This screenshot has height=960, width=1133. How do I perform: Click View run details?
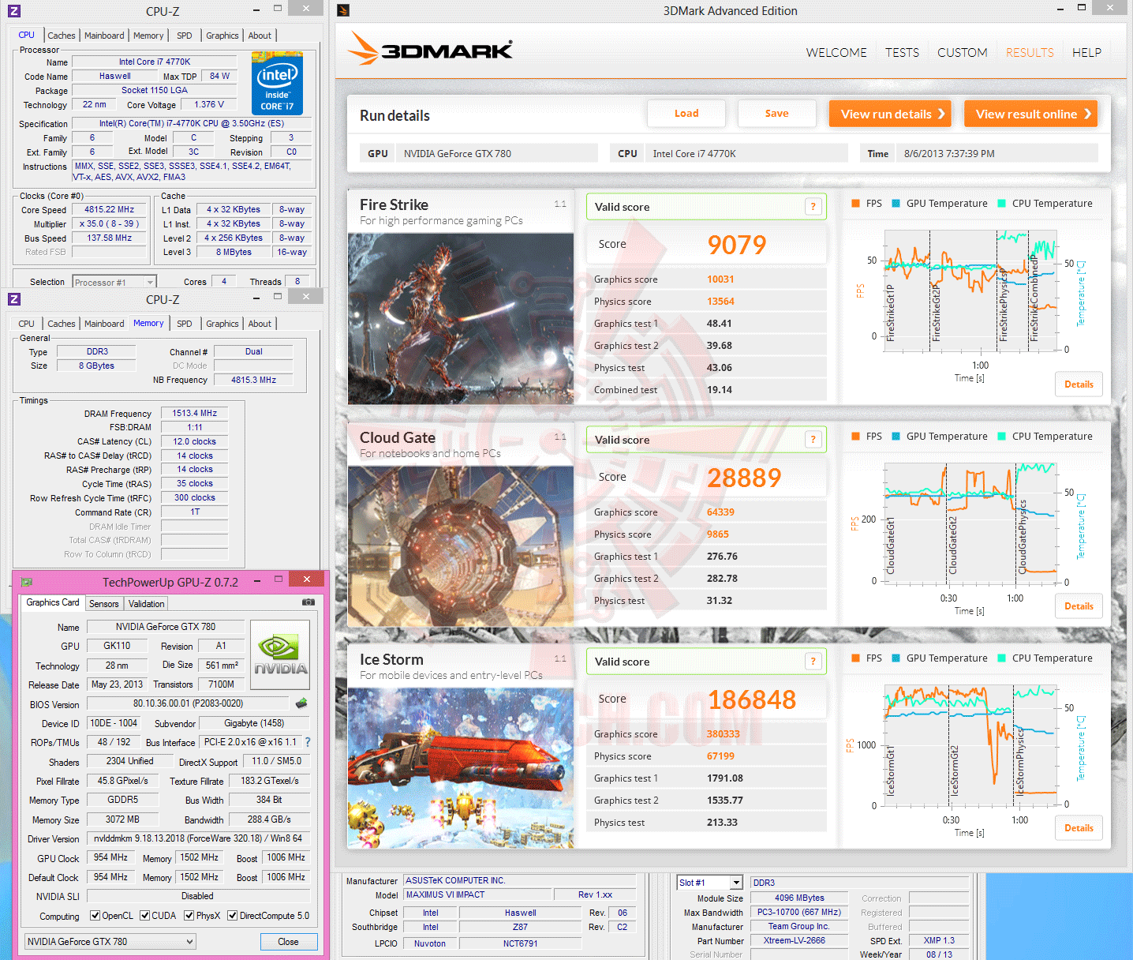(890, 114)
